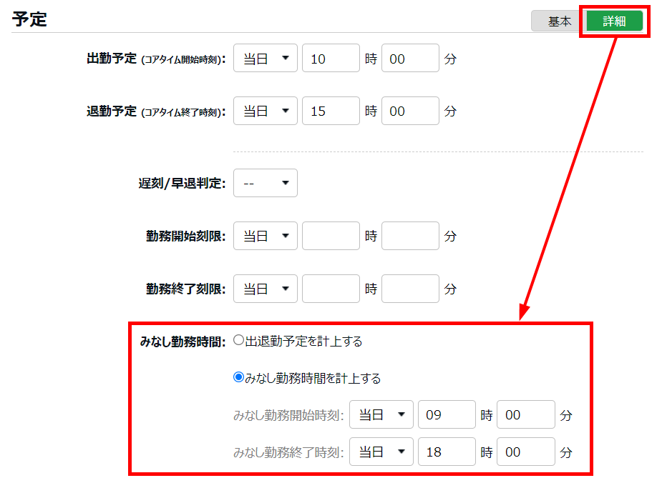Open 勤務終了刻限 day dropdown

[266, 289]
